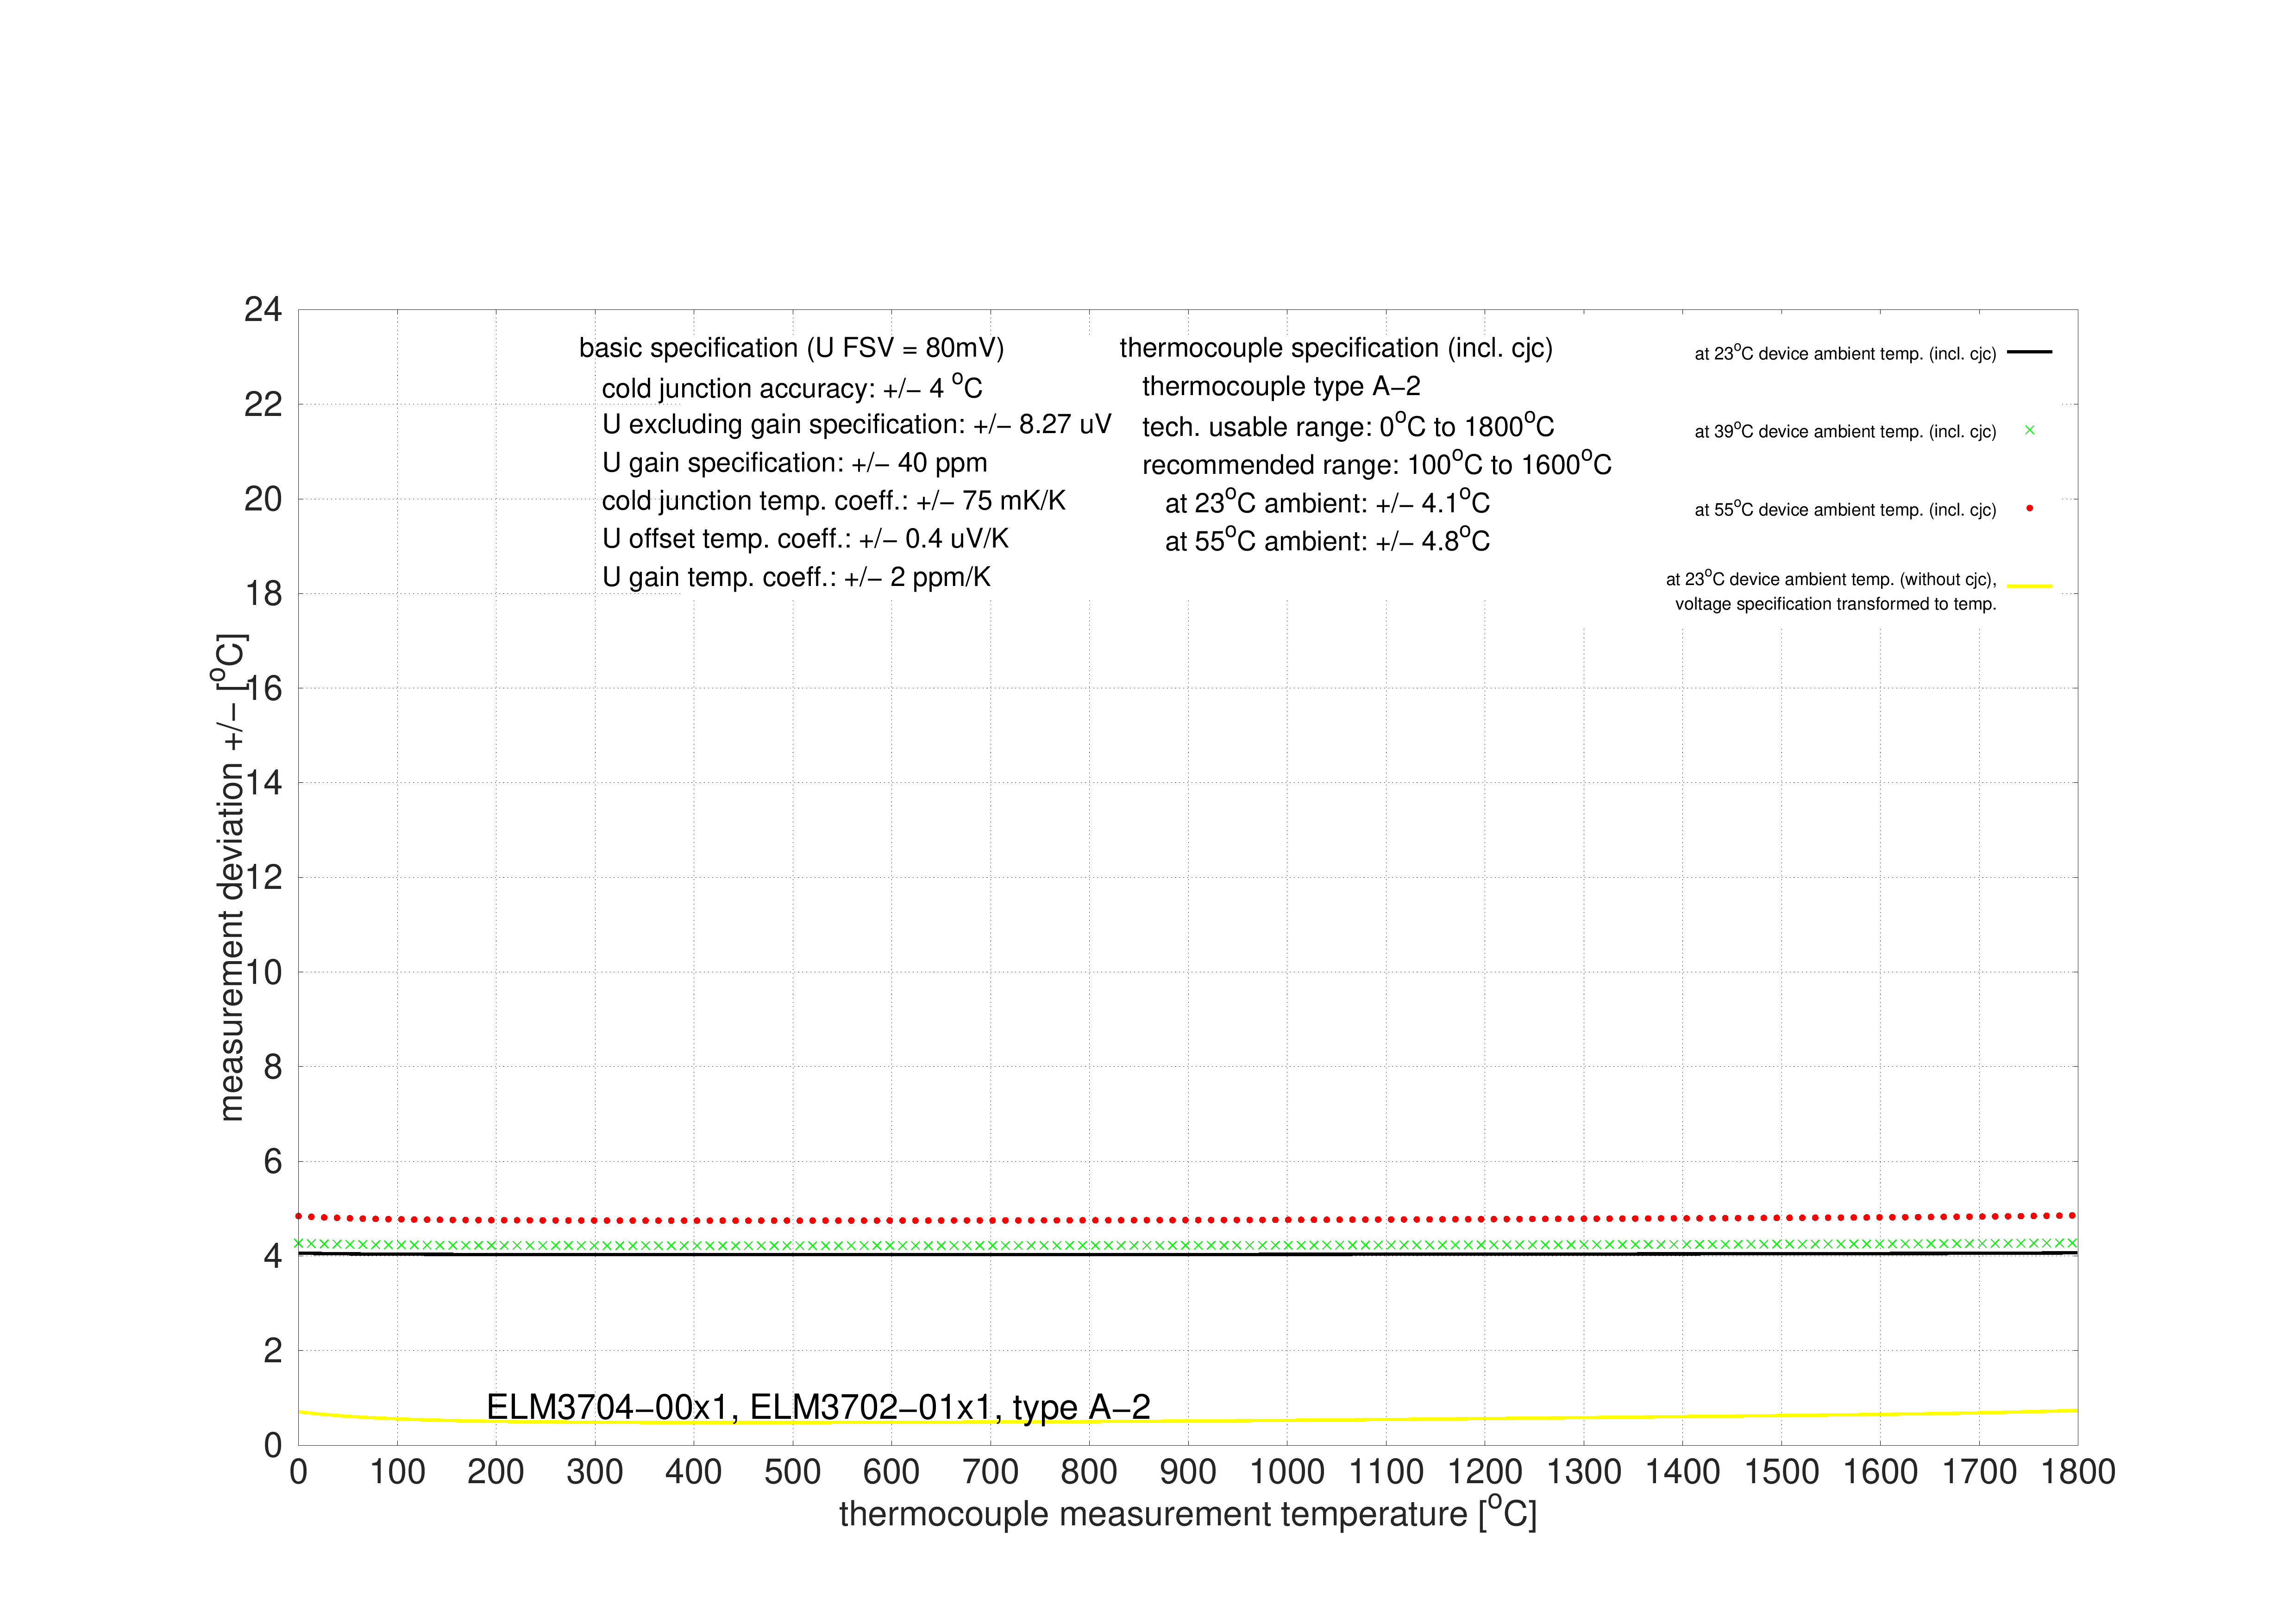
Task: Click the x-axis tick label 1000
Action: (1287, 1472)
